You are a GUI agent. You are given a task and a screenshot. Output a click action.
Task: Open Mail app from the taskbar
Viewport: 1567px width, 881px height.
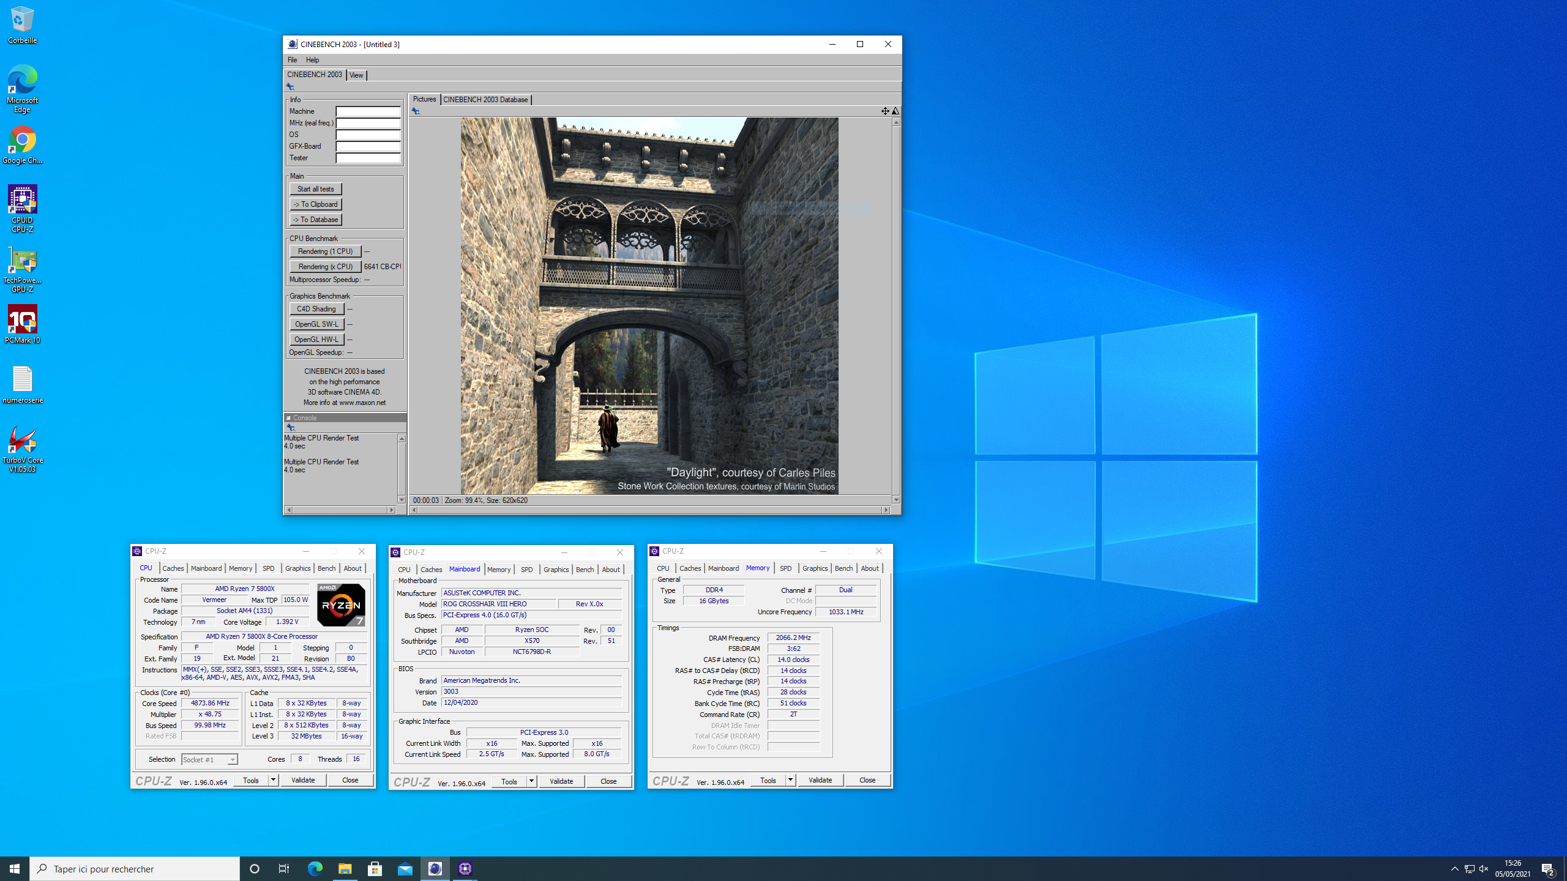[405, 868]
